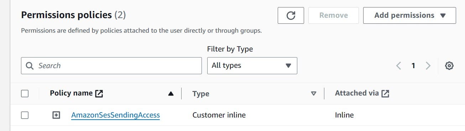Go to previous page arrow
This screenshot has width=465, height=131.
[399, 66]
